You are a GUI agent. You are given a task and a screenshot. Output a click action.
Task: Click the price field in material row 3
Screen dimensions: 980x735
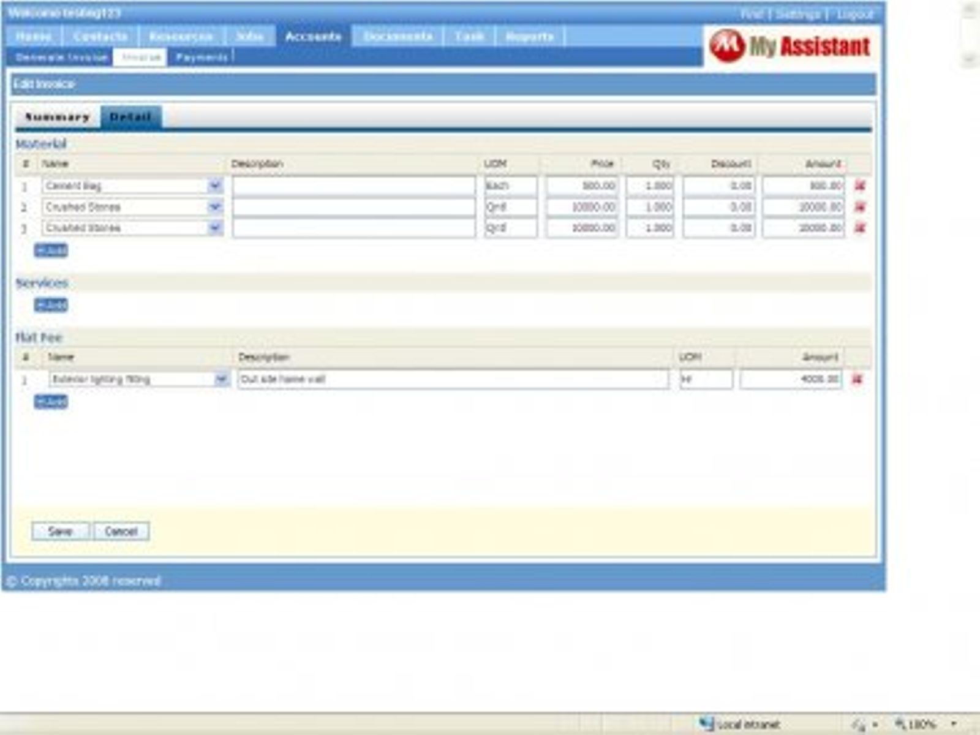(x=582, y=228)
